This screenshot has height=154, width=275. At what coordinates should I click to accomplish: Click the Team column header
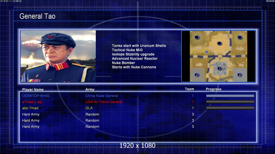click(x=189, y=89)
